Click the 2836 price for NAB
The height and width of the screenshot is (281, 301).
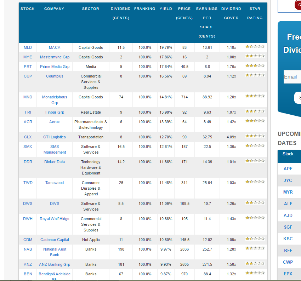pos(184,249)
